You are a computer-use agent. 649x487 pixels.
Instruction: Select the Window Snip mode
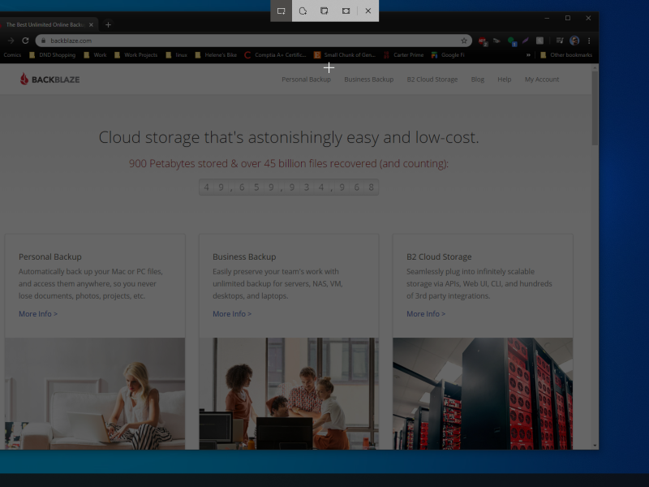point(324,11)
